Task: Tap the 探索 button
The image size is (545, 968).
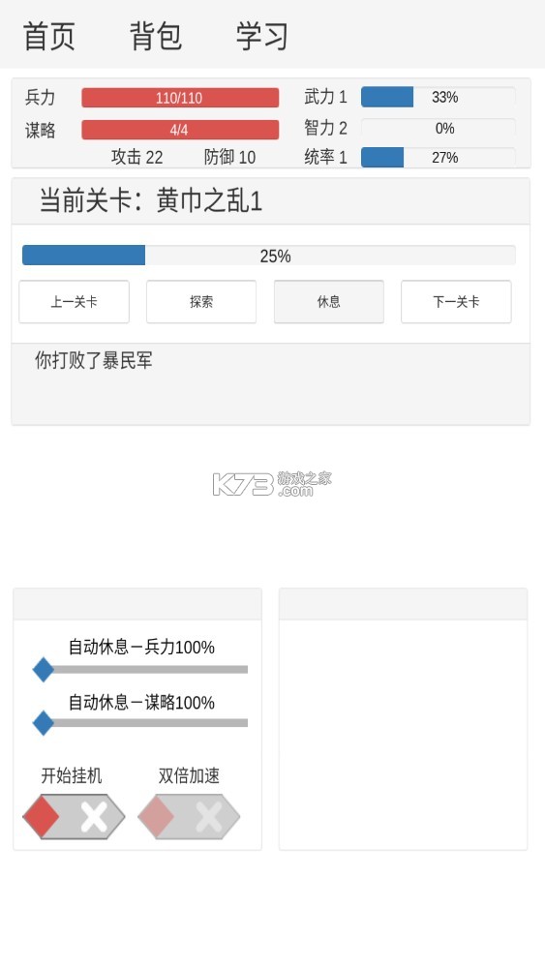Action: 201,302
